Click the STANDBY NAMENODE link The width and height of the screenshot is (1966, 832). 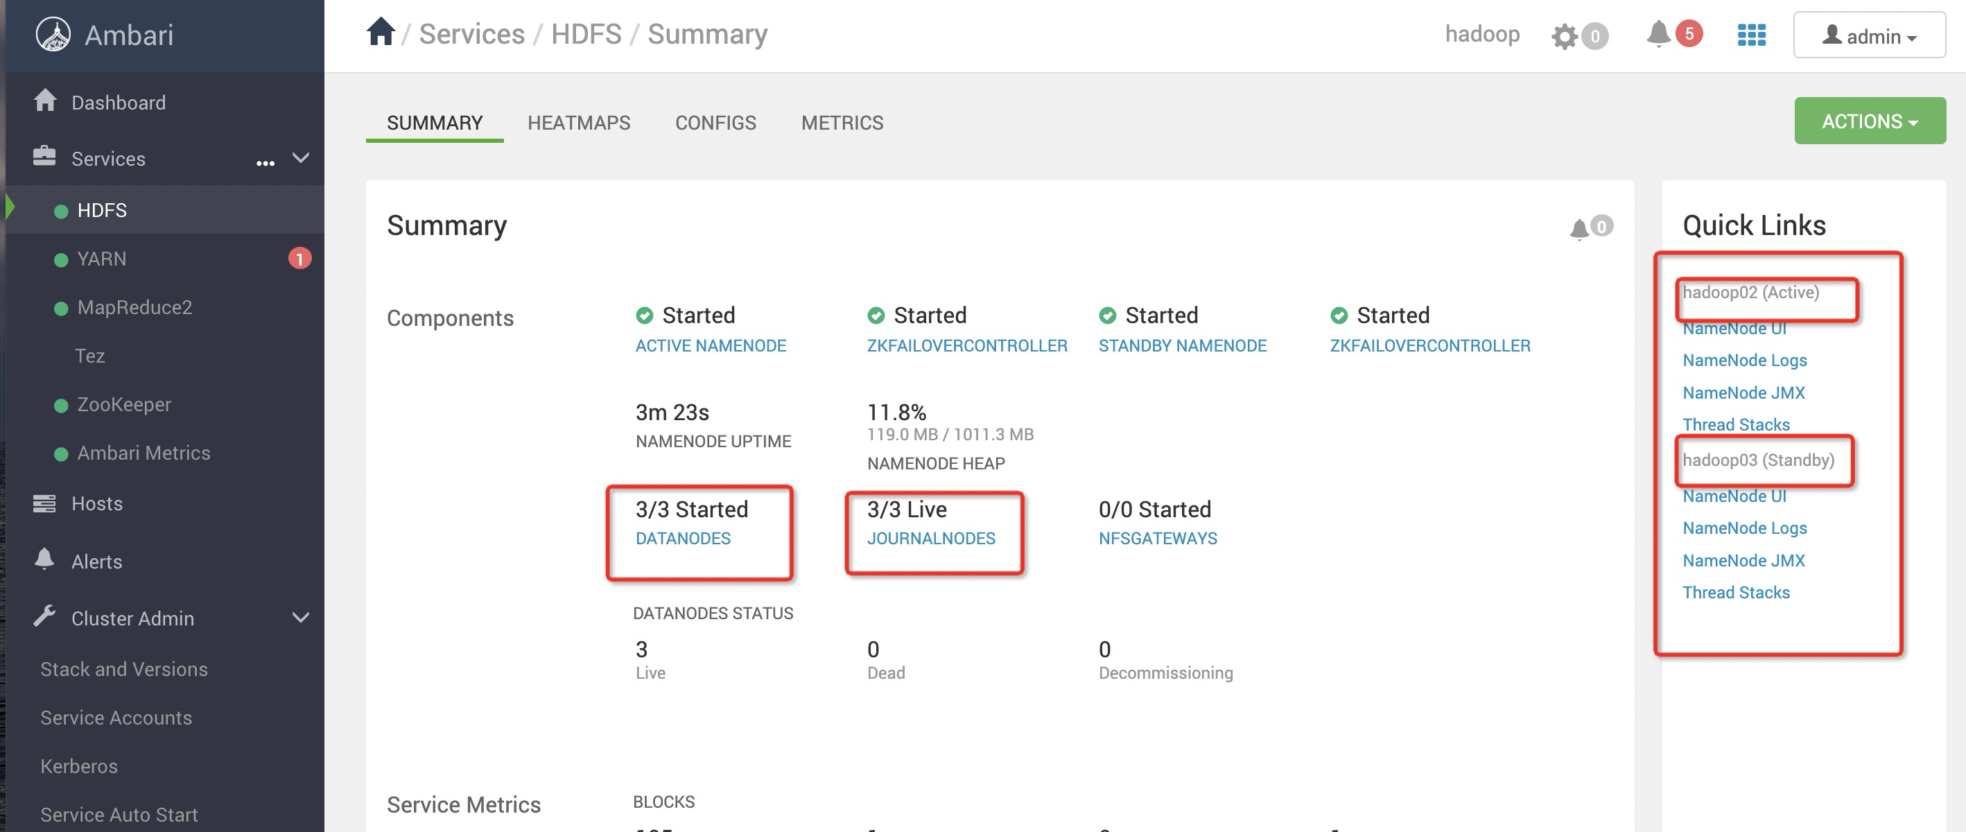coord(1182,346)
